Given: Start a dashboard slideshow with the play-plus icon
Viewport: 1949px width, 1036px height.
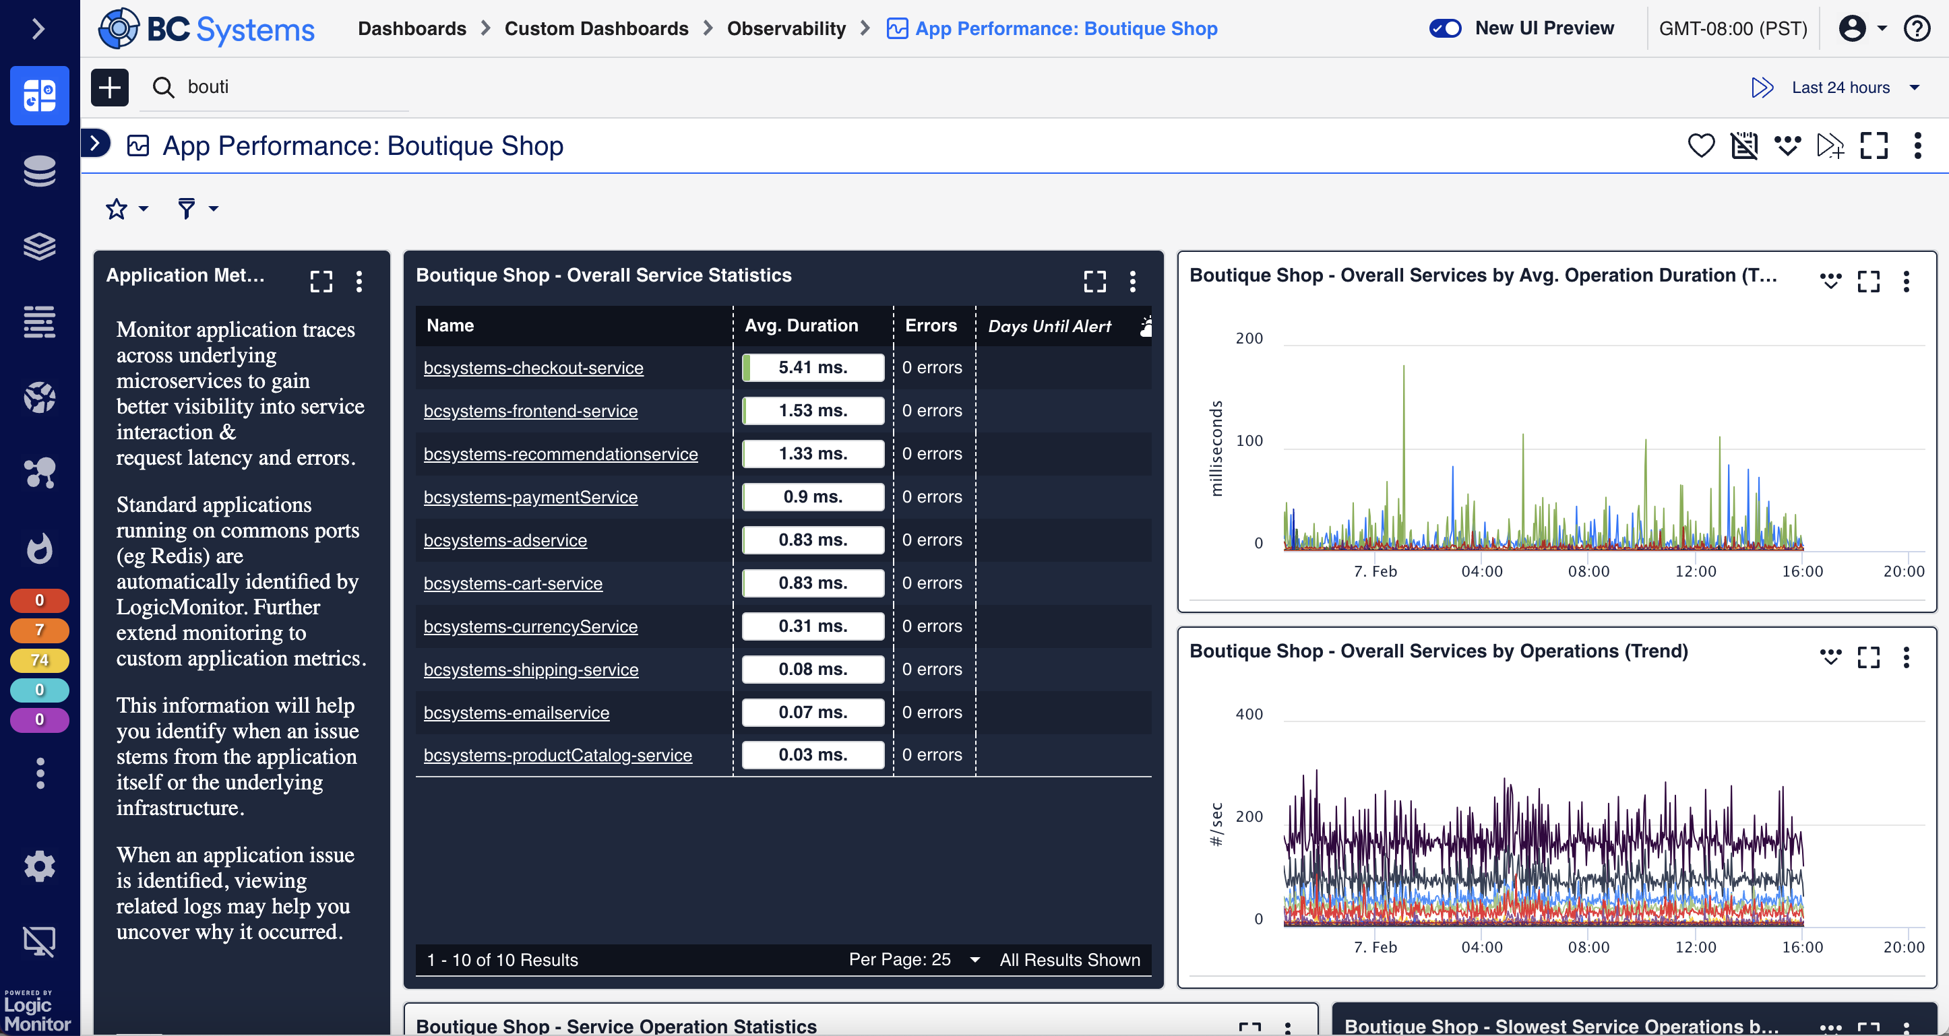Looking at the screenshot, I should (1831, 146).
